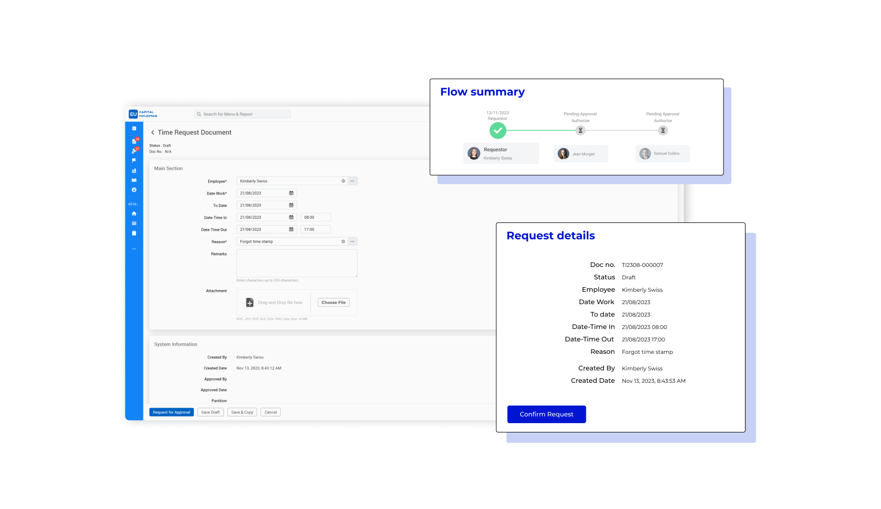Click the Request for Approval button
The height and width of the screenshot is (509, 881).
click(x=171, y=412)
